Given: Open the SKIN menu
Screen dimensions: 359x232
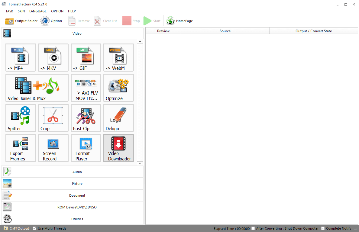Looking at the screenshot, I should [21, 11].
